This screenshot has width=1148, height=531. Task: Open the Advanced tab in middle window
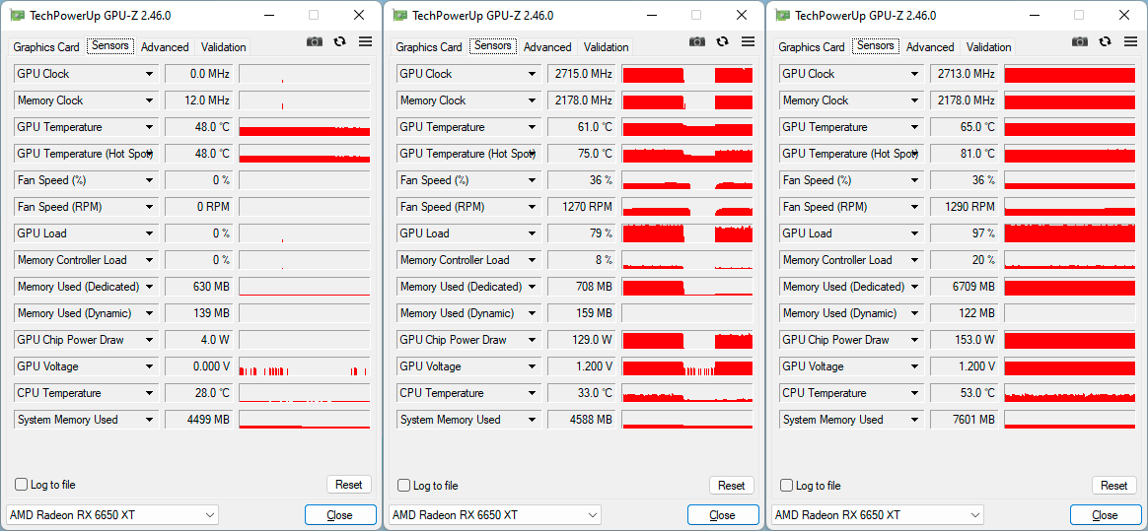tap(547, 47)
